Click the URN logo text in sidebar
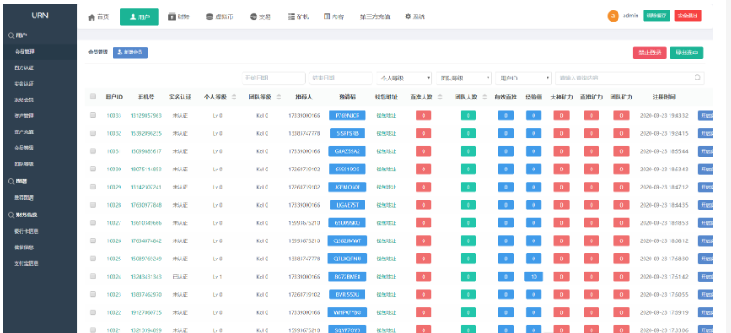 40,16
